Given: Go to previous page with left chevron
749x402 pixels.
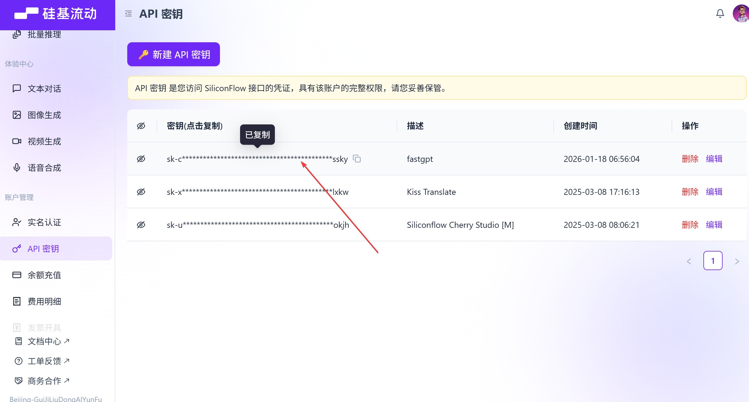Looking at the screenshot, I should (x=689, y=261).
